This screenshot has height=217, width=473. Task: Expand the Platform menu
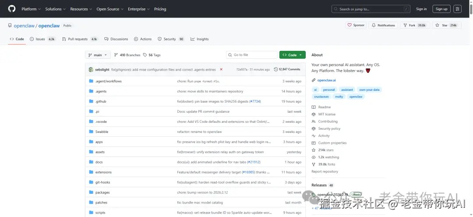[x=31, y=9]
